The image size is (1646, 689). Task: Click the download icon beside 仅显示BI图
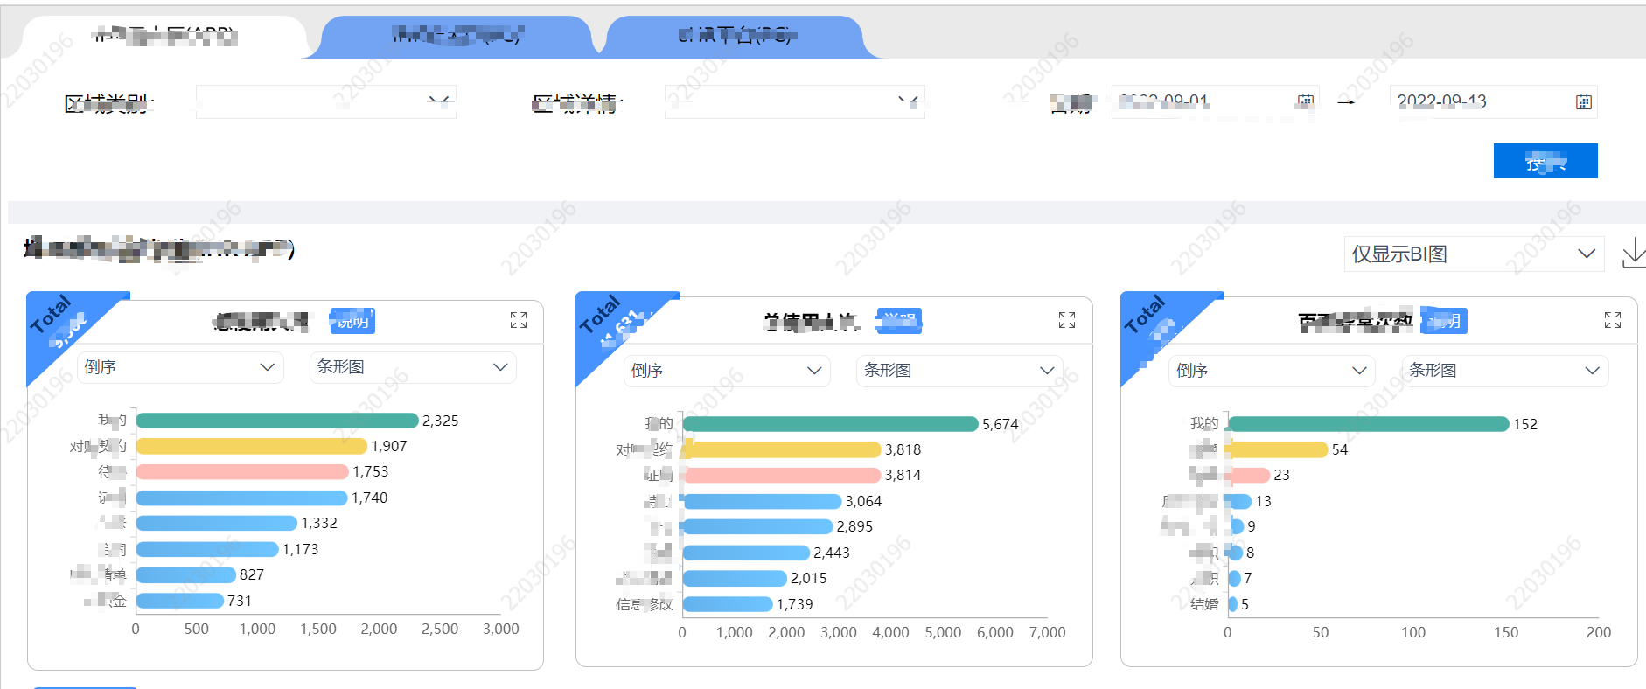point(1632,254)
